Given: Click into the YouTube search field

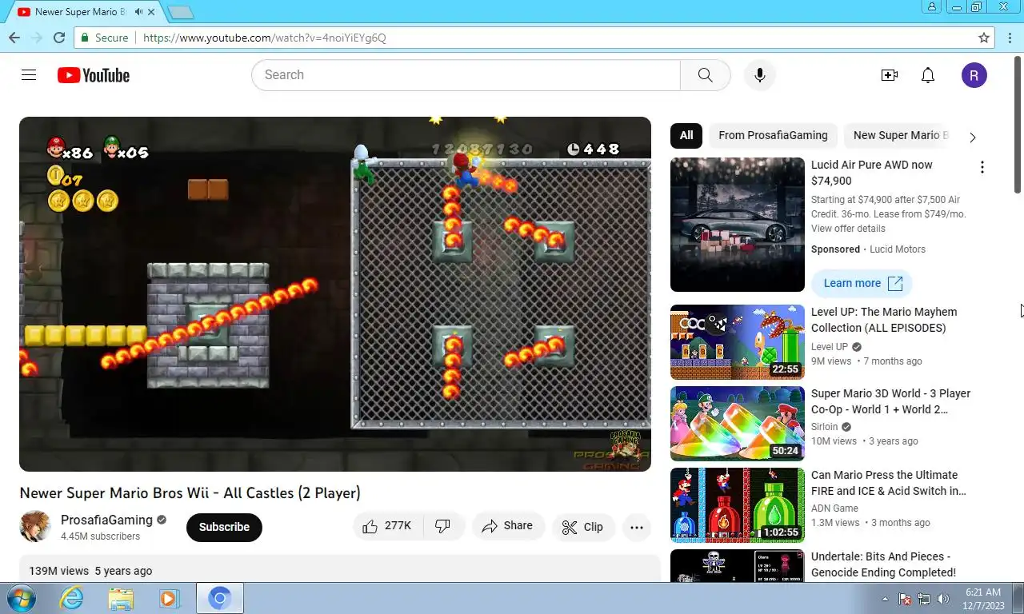Looking at the screenshot, I should pos(466,75).
